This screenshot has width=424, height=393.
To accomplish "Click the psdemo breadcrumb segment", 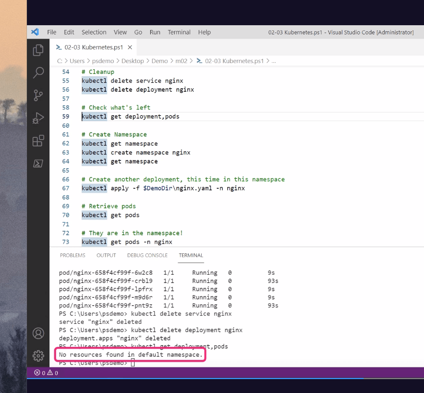I will pos(103,61).
